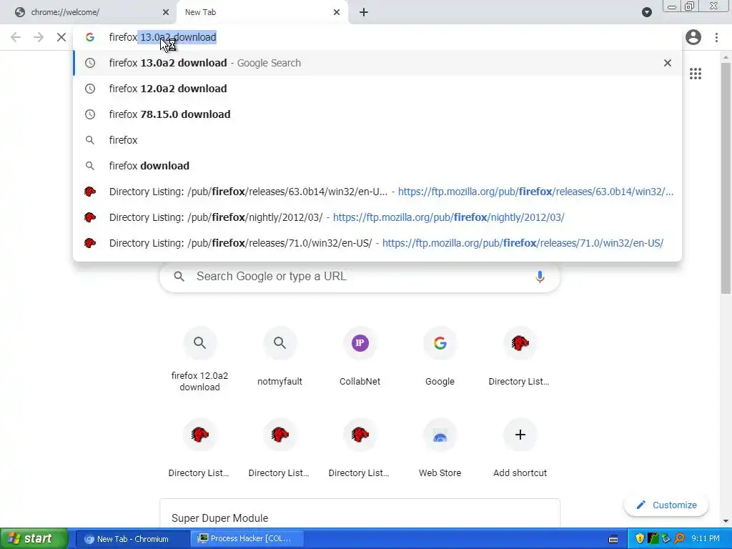Click the security shield tray icon
This screenshot has height=549, width=732.
(x=640, y=539)
